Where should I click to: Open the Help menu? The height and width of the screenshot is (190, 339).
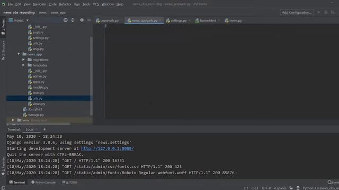[120, 4]
